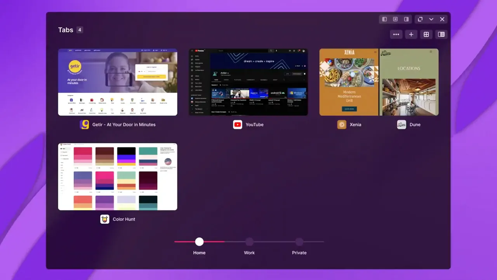Select the Home workspace dot

tap(199, 242)
